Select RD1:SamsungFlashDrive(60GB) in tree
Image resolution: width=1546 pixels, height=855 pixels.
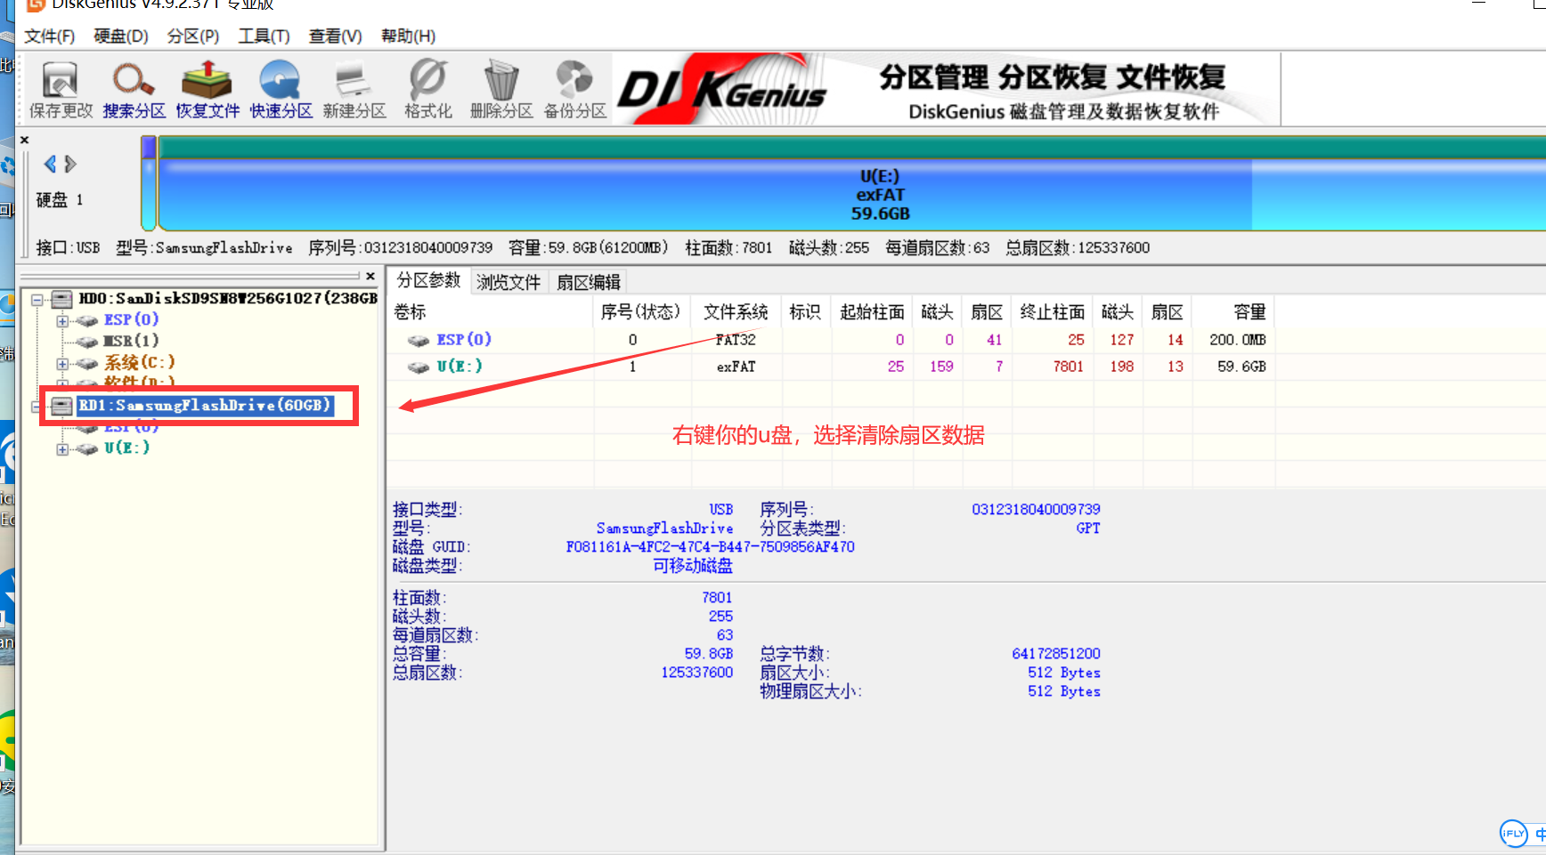[205, 405]
